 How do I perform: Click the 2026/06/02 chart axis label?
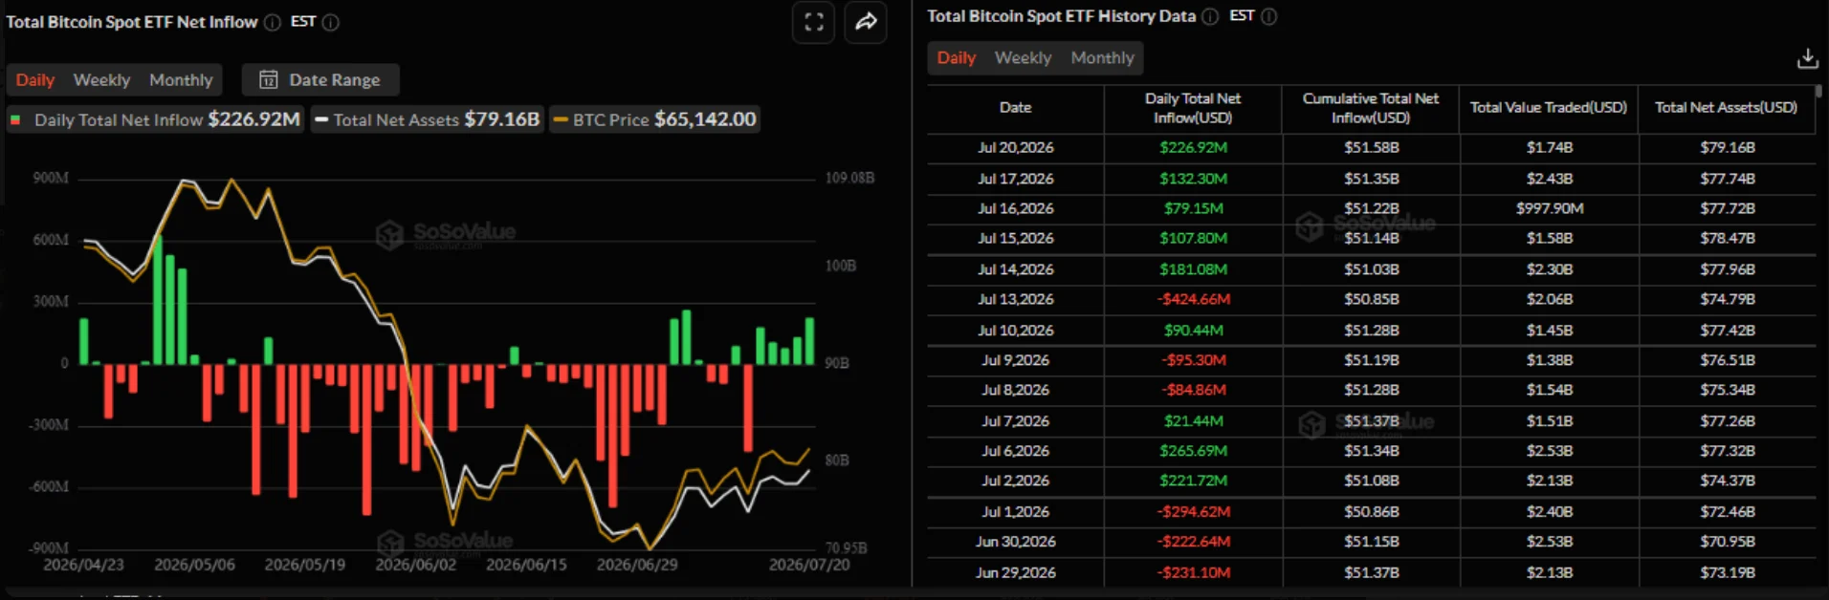(x=415, y=565)
